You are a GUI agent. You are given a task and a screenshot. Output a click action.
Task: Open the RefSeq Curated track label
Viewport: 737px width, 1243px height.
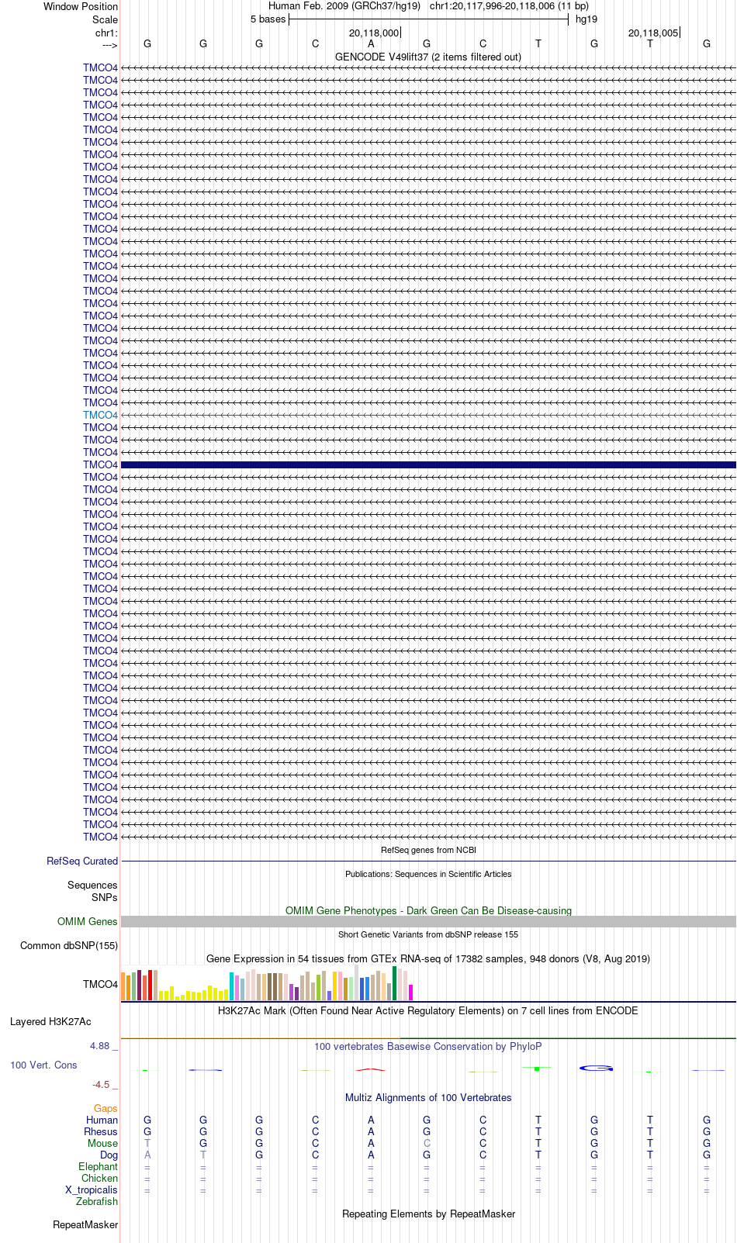click(x=82, y=861)
